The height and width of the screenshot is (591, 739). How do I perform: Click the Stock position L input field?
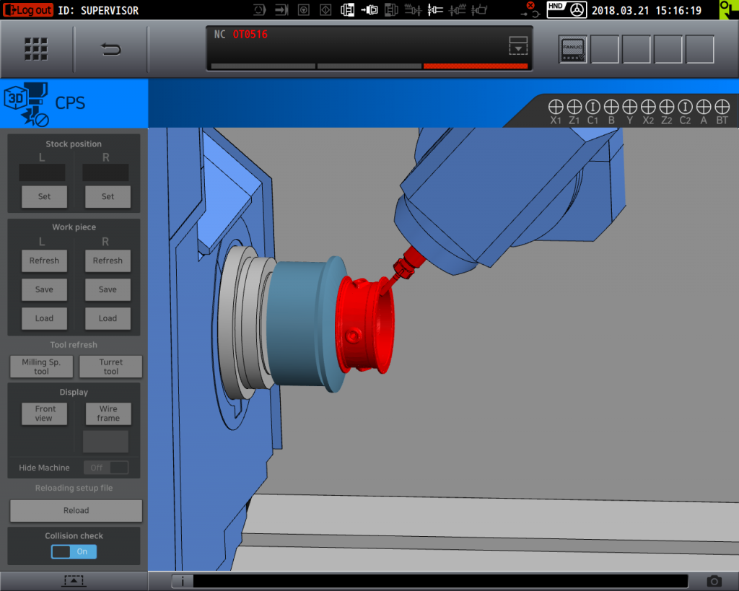(x=41, y=172)
